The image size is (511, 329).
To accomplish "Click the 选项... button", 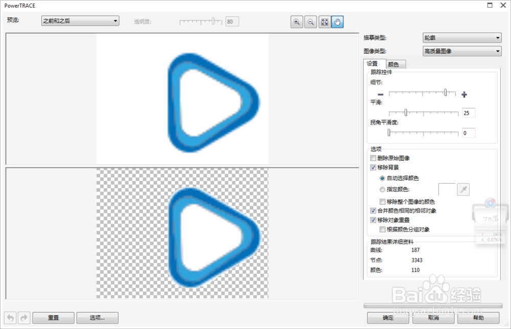I will (x=98, y=318).
